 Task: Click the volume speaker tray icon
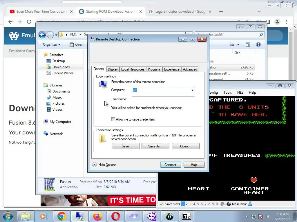[x=268, y=217]
